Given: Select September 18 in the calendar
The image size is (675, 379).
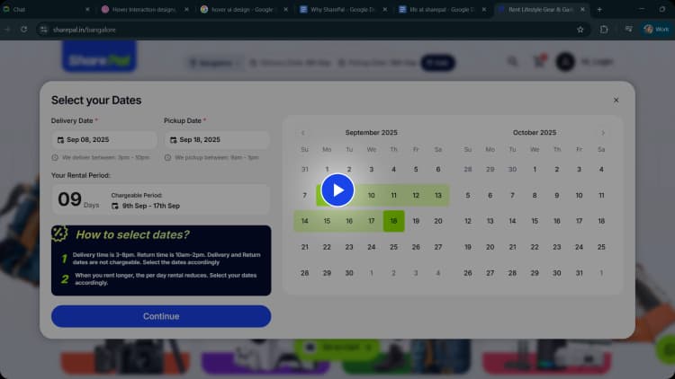Looking at the screenshot, I should coord(393,221).
